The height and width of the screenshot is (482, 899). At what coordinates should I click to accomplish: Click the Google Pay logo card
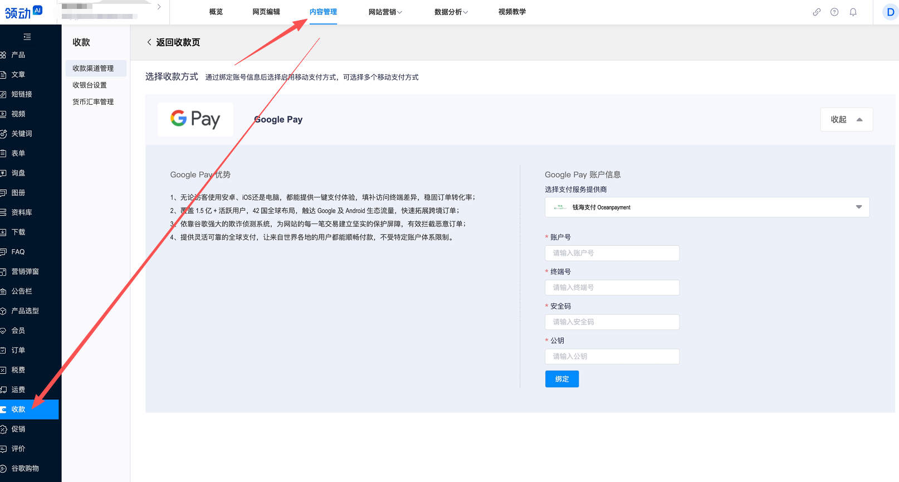point(196,119)
